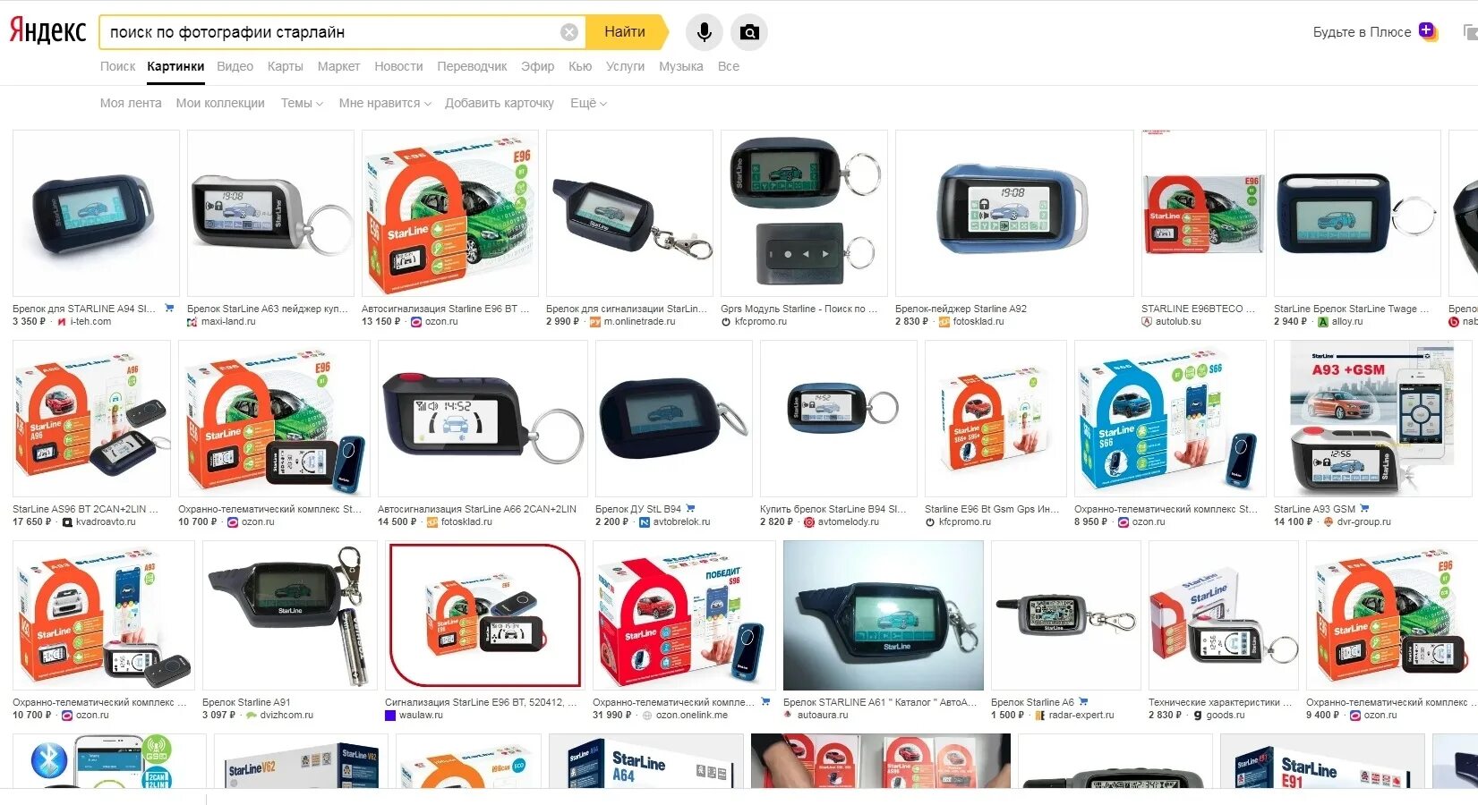Viewport: 1478px width, 805px height.
Task: Click cart icon beside Брелок ДУ StL B94
Action: click(x=690, y=508)
